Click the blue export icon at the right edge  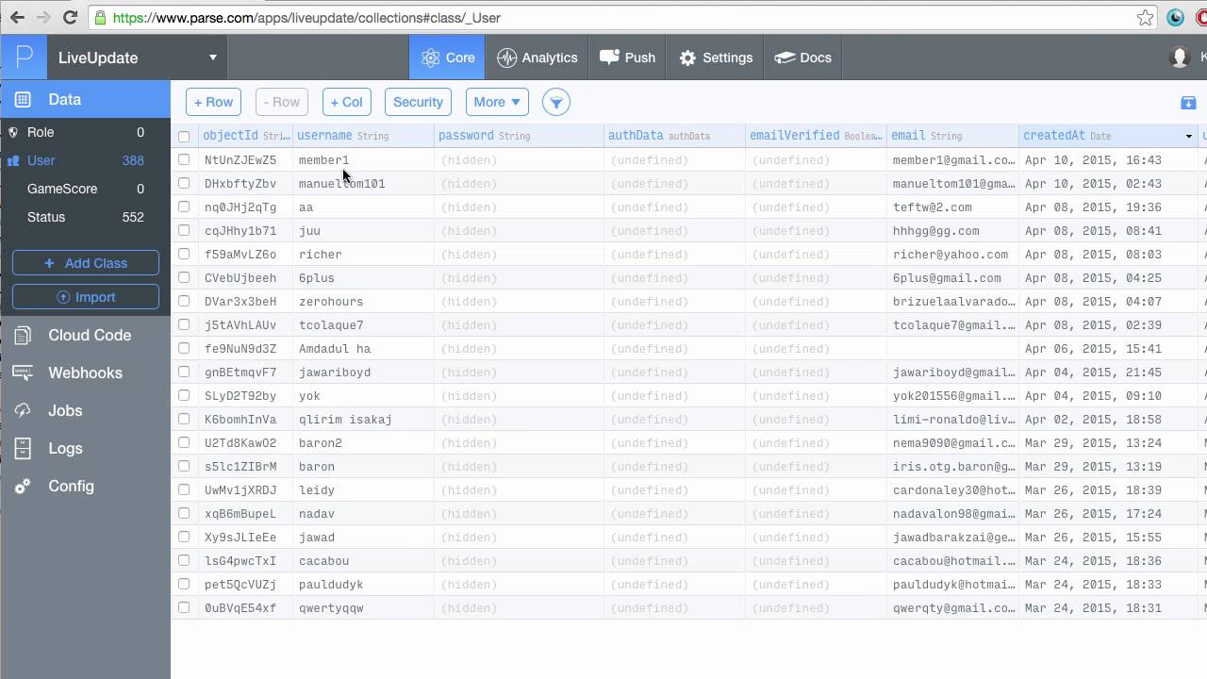1188,103
